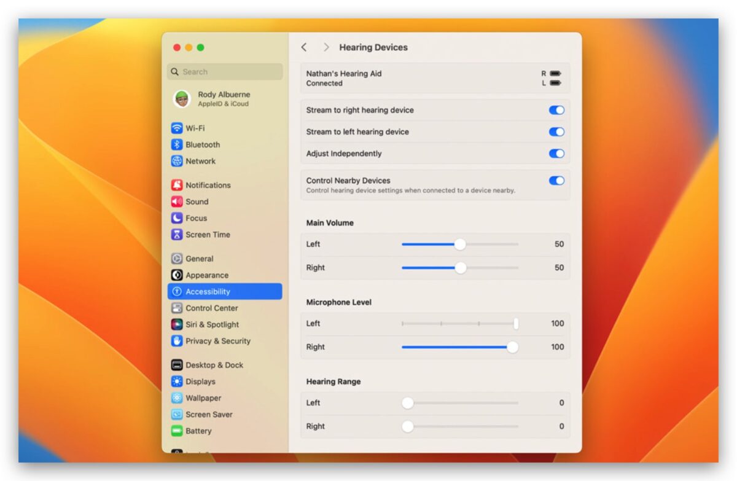Open the Screen Saver icon

pyautogui.click(x=177, y=415)
